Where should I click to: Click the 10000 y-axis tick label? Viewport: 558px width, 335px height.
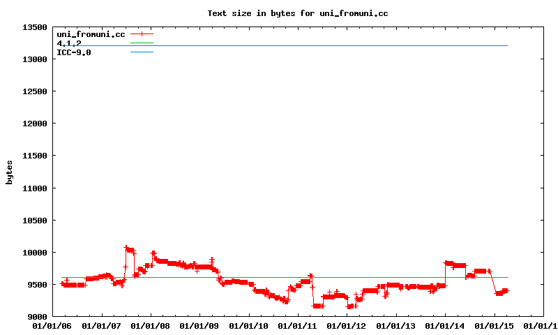click(x=34, y=253)
